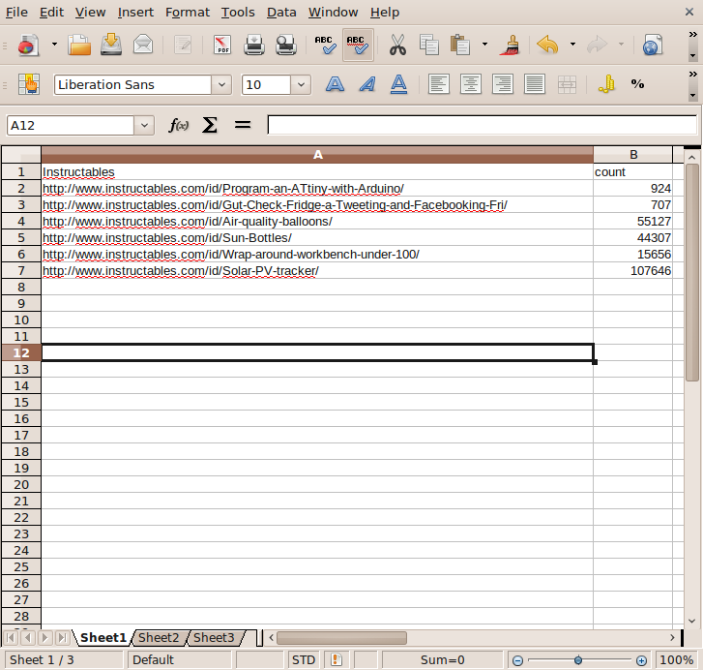
Task: Click the Function equals sign icon
Action: tap(243, 125)
